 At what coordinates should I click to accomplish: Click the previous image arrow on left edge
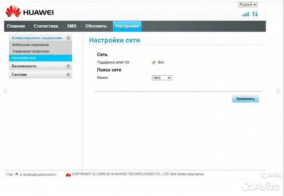pyautogui.click(x=5, y=91)
